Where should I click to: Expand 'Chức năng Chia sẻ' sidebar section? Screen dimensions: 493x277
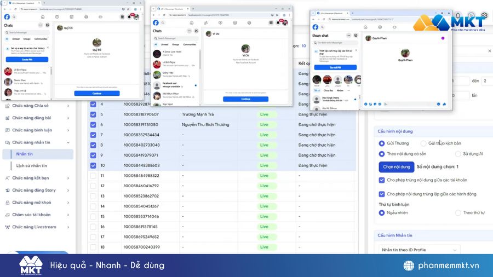[38, 106]
